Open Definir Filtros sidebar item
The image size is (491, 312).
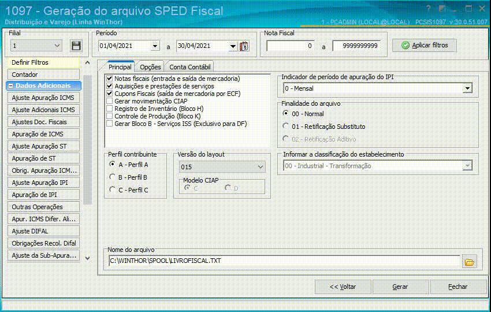coord(43,62)
